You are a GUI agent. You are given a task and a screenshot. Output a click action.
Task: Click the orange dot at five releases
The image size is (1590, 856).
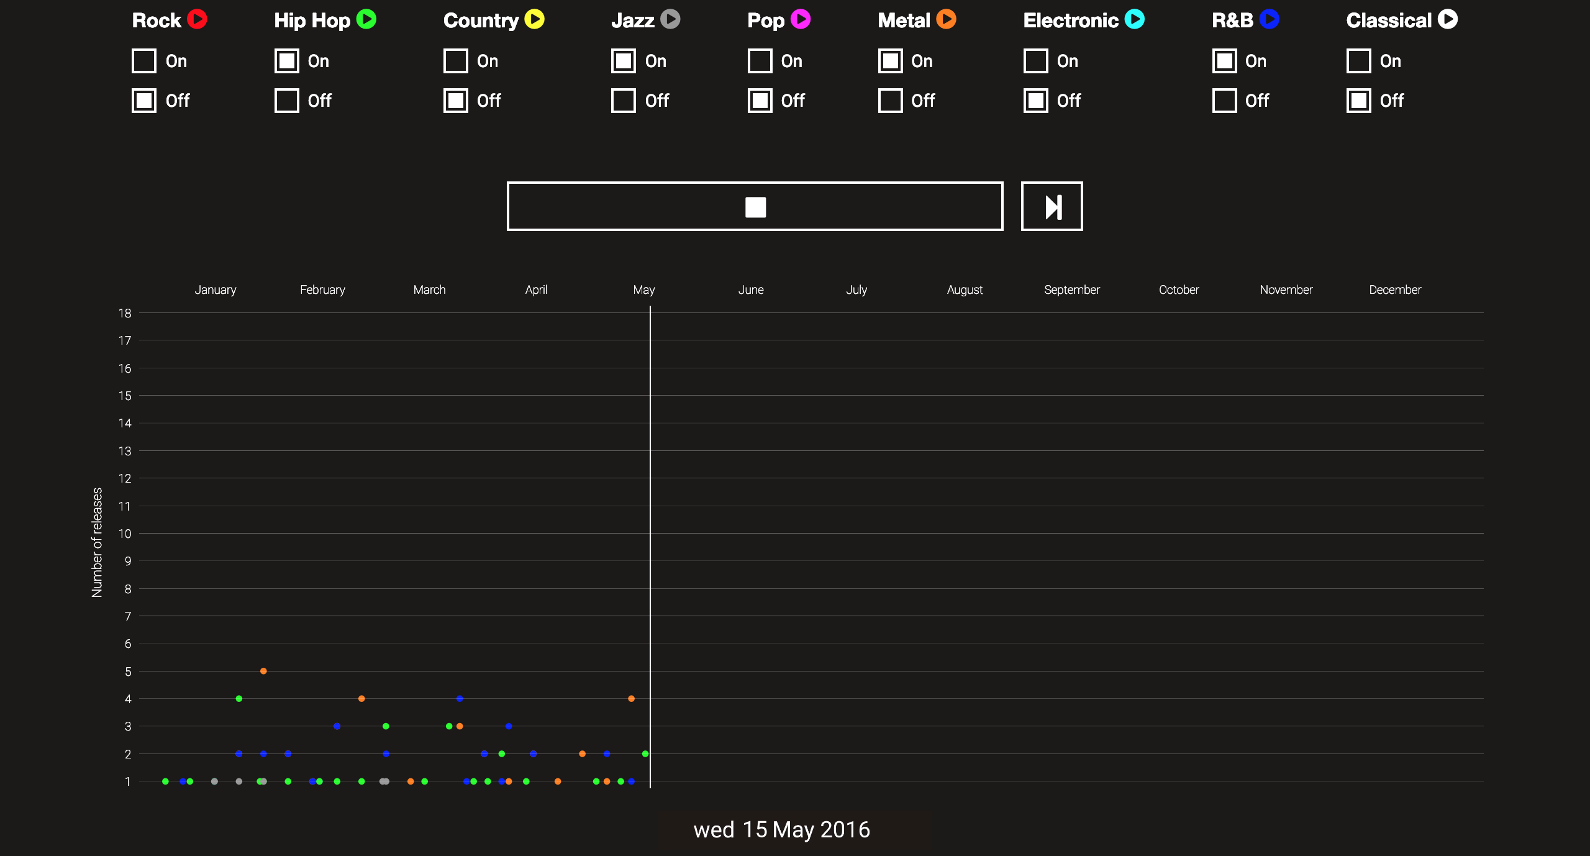tap(263, 671)
